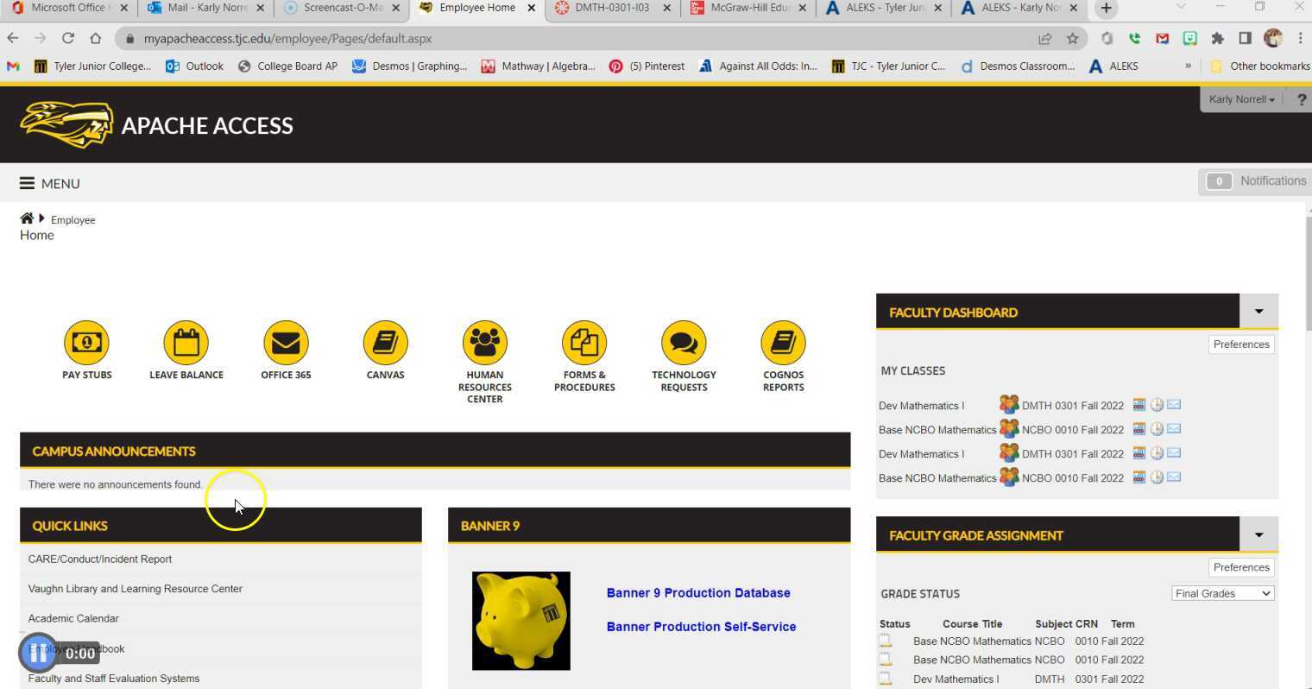Bookmark this page with the star icon
This screenshot has height=689, width=1312.
(1072, 38)
